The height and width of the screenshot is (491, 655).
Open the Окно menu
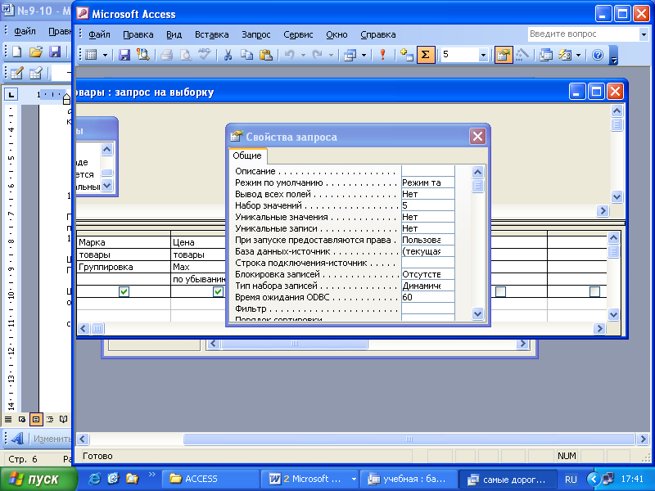click(337, 34)
